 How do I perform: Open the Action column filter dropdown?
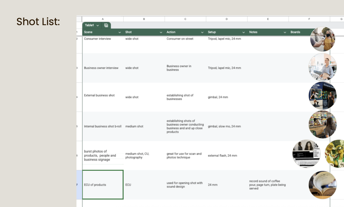click(x=202, y=32)
